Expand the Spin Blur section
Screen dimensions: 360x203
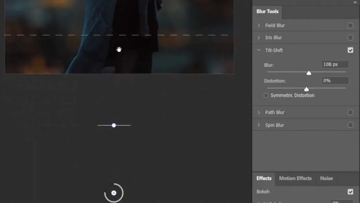[x=259, y=125]
